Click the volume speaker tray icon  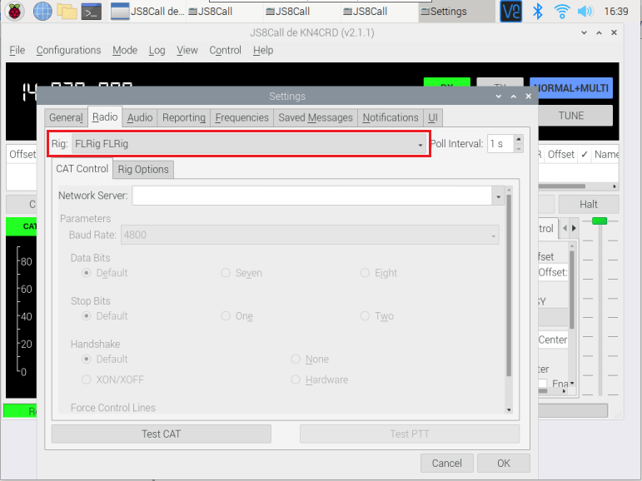[x=585, y=12]
